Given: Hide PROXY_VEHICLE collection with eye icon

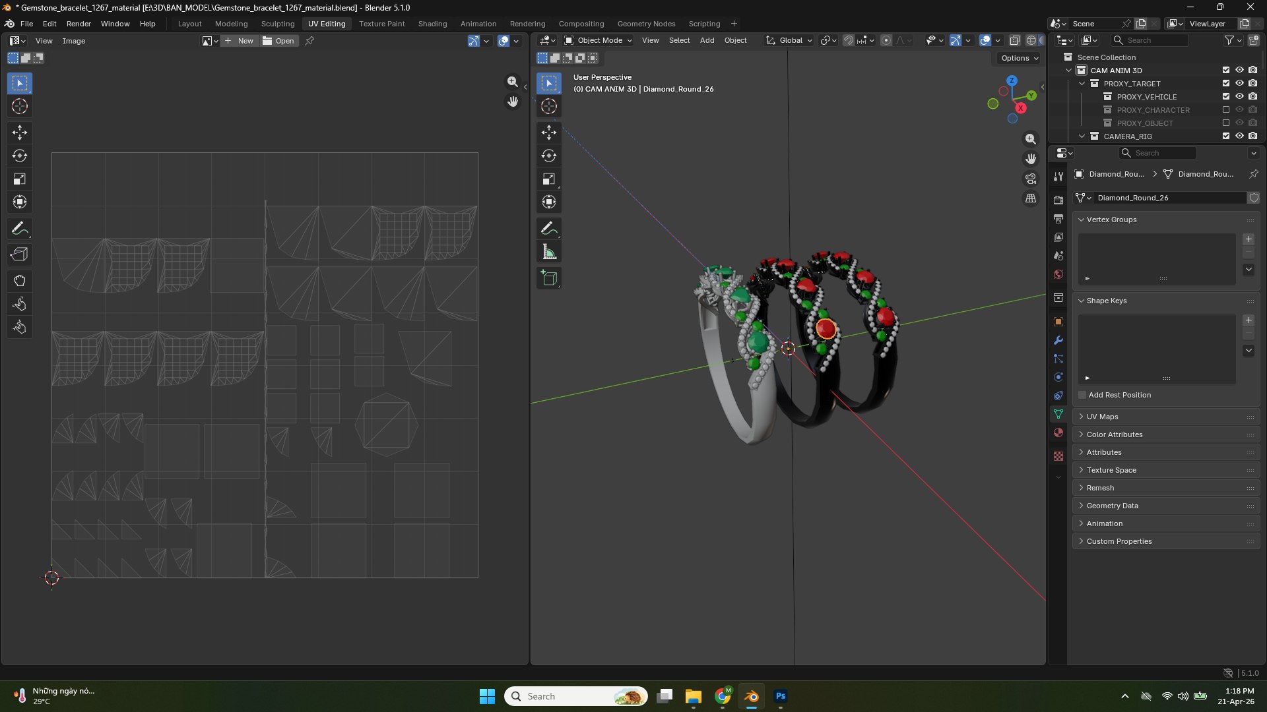Looking at the screenshot, I should tap(1239, 97).
